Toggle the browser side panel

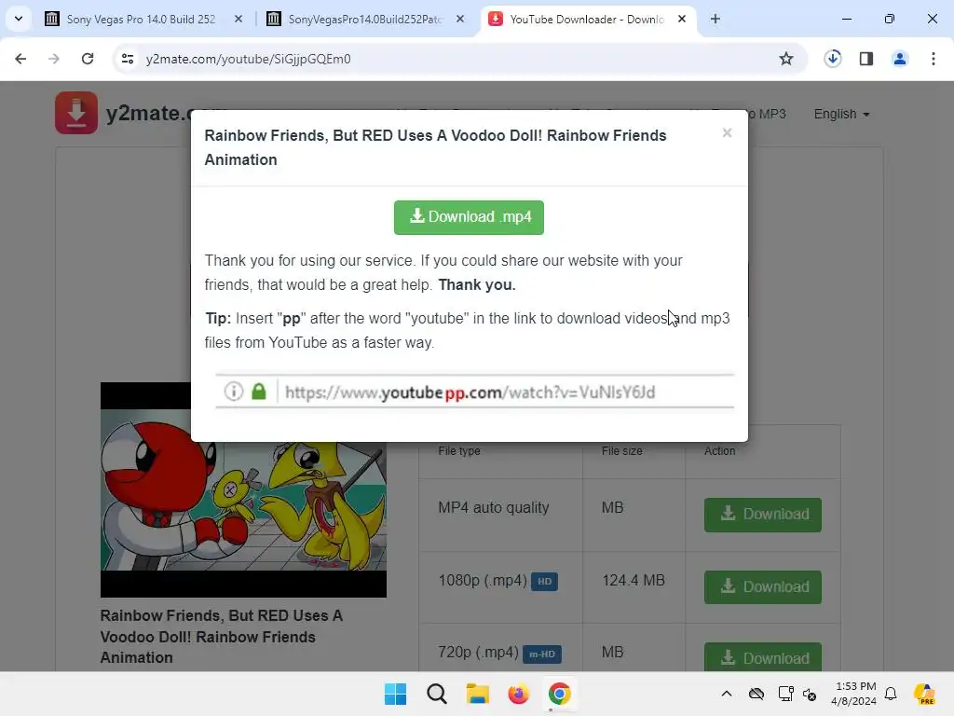(x=866, y=59)
